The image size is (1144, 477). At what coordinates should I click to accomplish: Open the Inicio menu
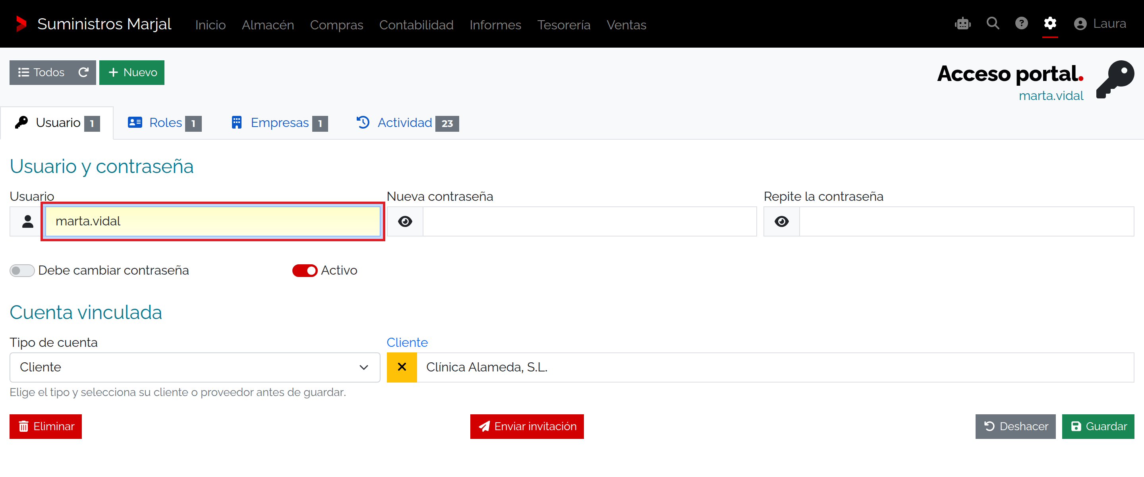pyautogui.click(x=211, y=25)
